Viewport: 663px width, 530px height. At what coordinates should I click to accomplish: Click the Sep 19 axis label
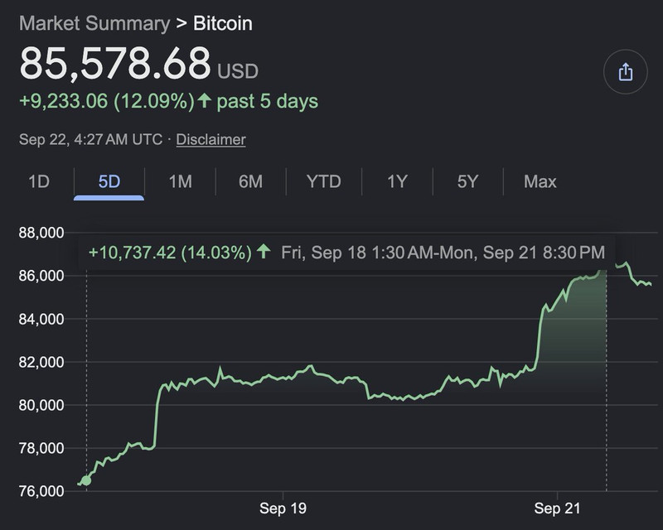tap(283, 508)
